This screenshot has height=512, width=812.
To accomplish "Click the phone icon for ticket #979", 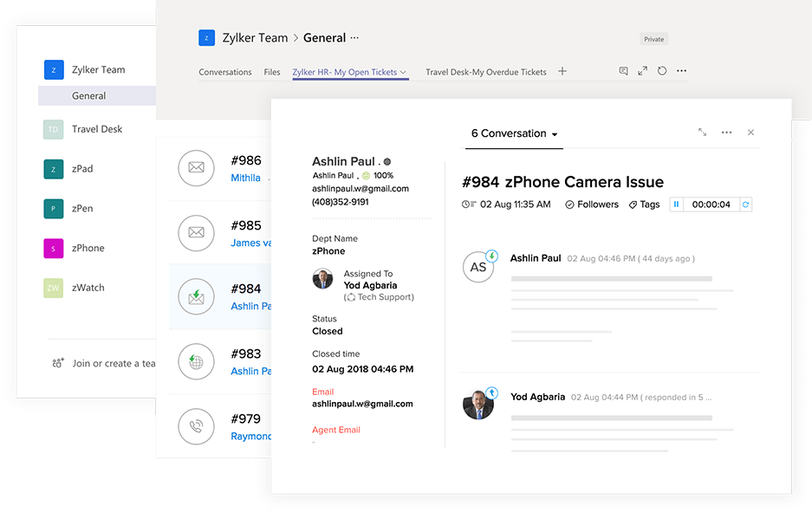I will pyautogui.click(x=196, y=427).
